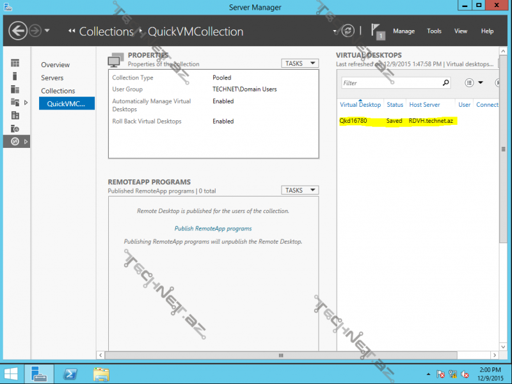Select All Servers icon in sidebar
This screenshot has height=384, width=512.
coord(15,89)
